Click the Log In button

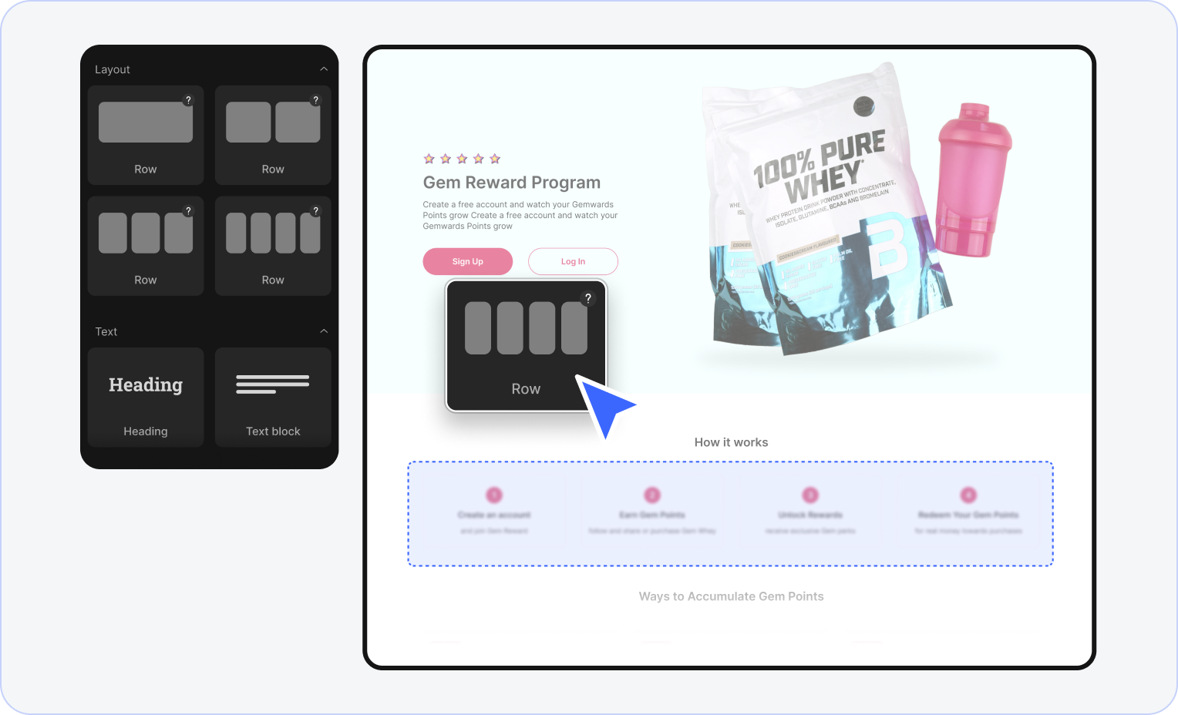(x=573, y=262)
